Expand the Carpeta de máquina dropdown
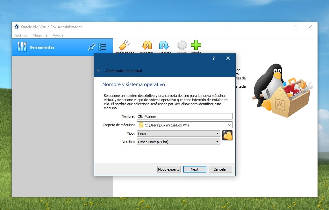The height and width of the screenshot is (210, 329). pos(229,125)
